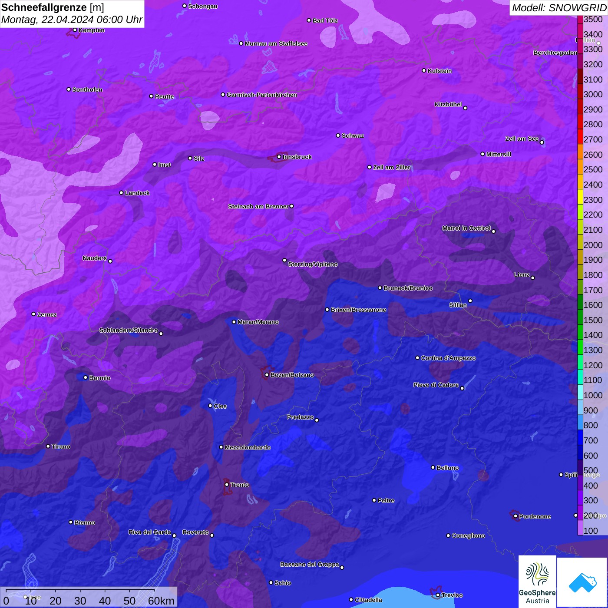Click the 'Steinach am Brenner' label
The width and height of the screenshot is (608, 608).
pyautogui.click(x=258, y=206)
